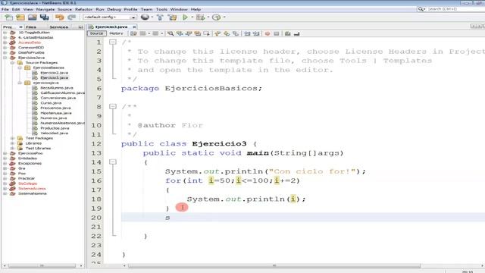Open the Debug menu
The image size is (485, 273).
tap(114, 9)
